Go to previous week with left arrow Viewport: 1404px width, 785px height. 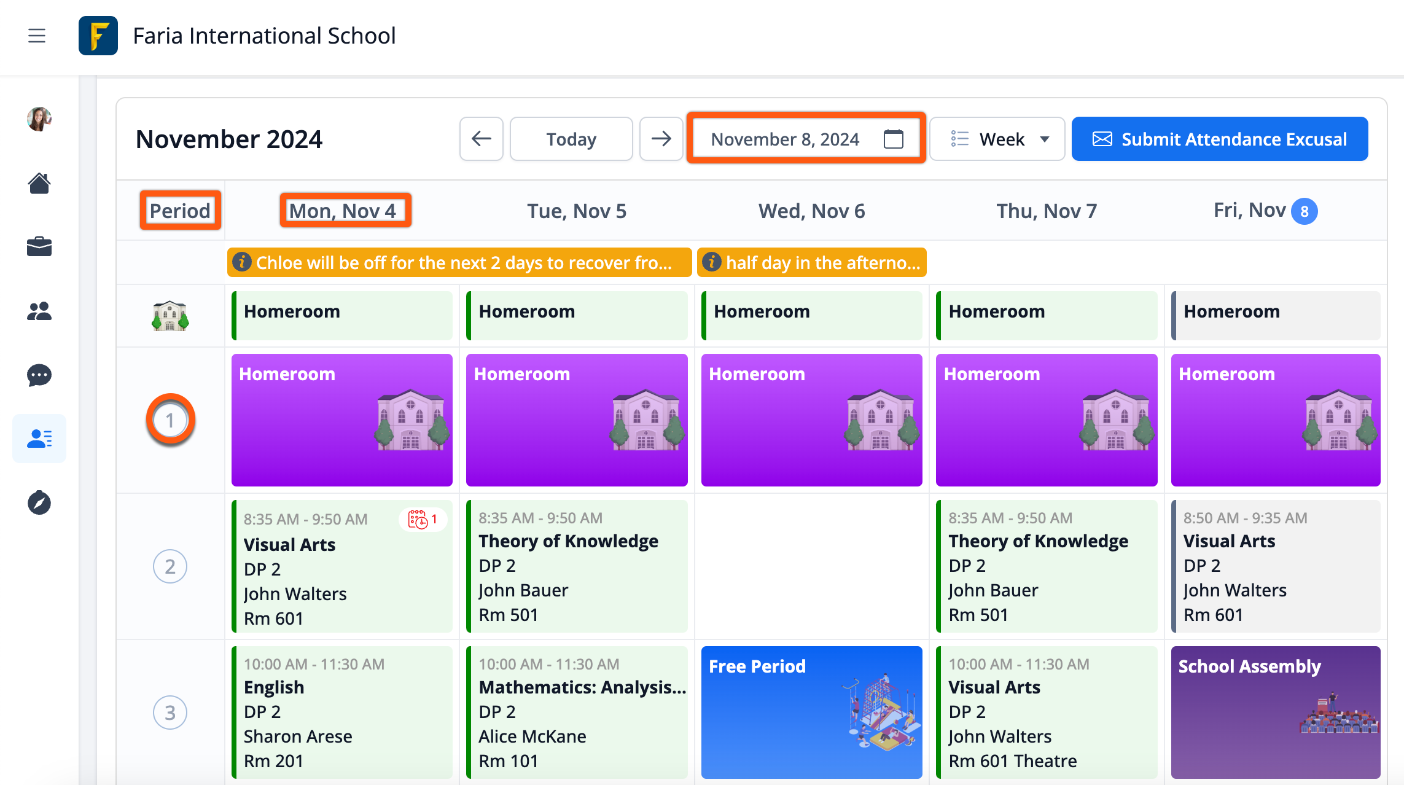coord(482,139)
